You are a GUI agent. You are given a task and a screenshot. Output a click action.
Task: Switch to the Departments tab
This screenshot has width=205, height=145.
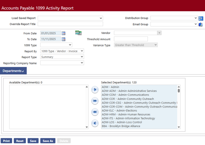(x=13, y=71)
